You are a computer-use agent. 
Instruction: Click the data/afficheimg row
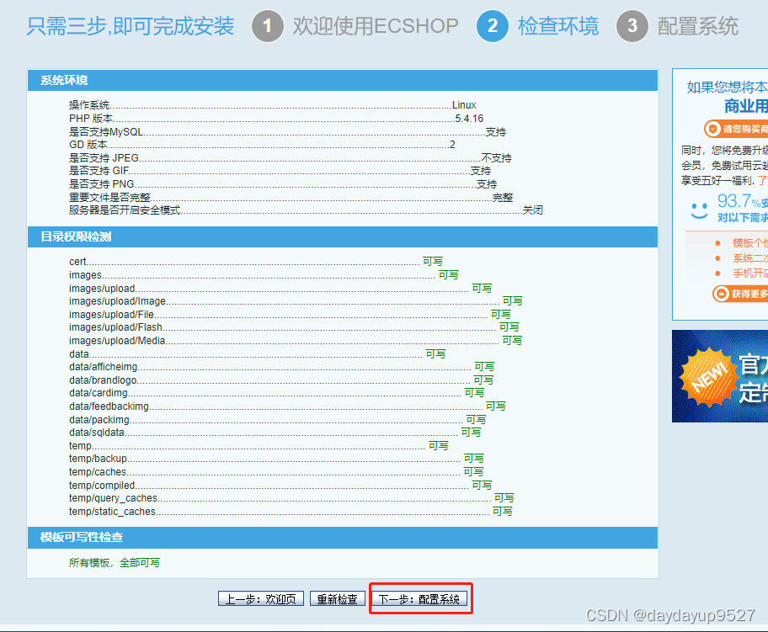pyautogui.click(x=281, y=367)
